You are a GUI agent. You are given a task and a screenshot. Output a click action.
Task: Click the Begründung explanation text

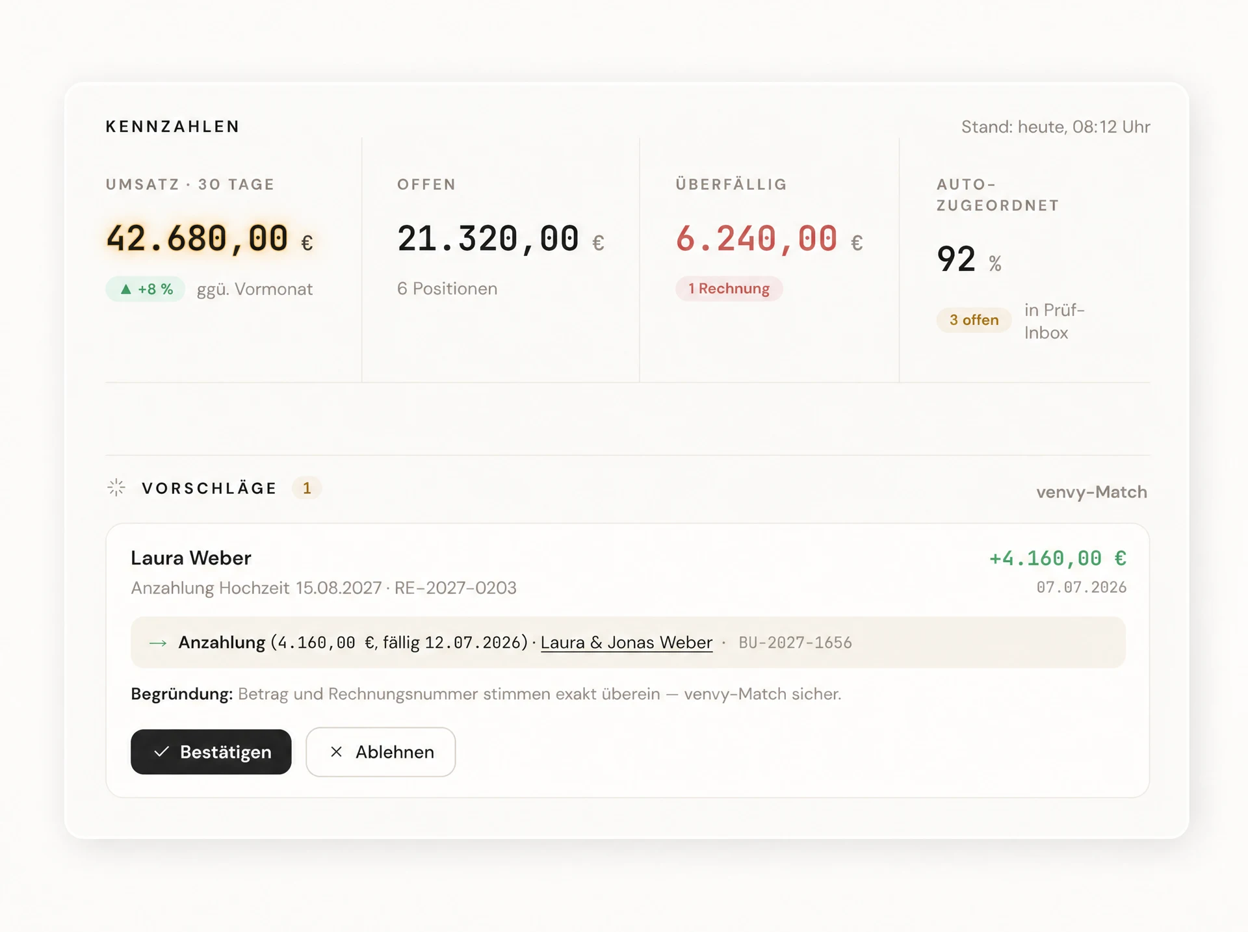click(x=486, y=694)
